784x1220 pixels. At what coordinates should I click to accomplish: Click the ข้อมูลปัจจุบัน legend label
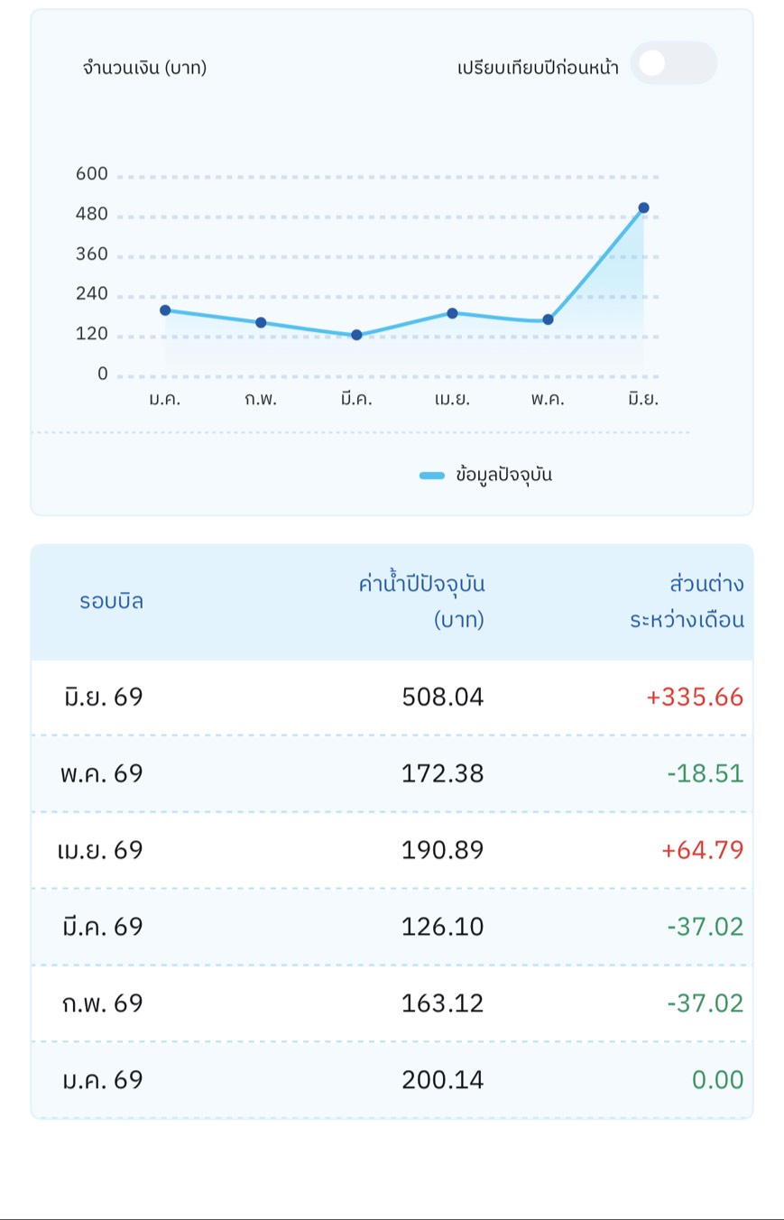coord(503,475)
